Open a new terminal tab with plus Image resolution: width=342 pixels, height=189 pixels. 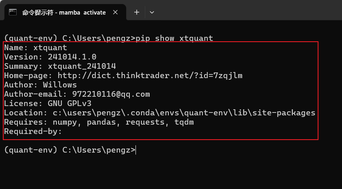137,12
